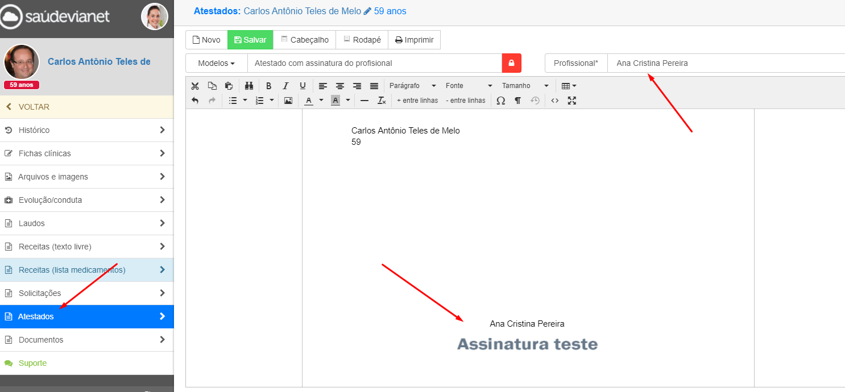Toggle fullscreen mode in the editor
845x392 pixels.
(572, 101)
